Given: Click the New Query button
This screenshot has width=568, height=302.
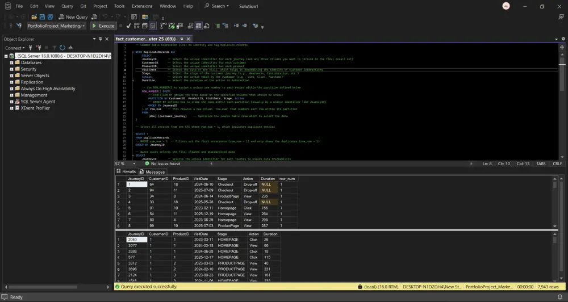Looking at the screenshot, I should [73, 17].
